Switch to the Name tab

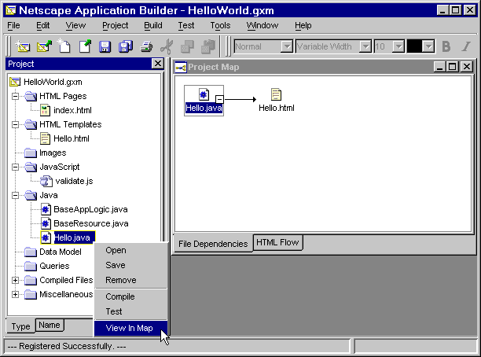tap(50, 325)
